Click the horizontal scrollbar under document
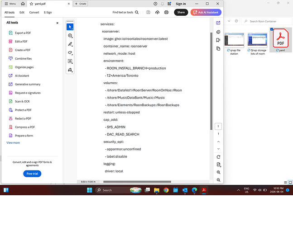Viewport: 293px width, 226px height. pyautogui.click(x=137, y=182)
